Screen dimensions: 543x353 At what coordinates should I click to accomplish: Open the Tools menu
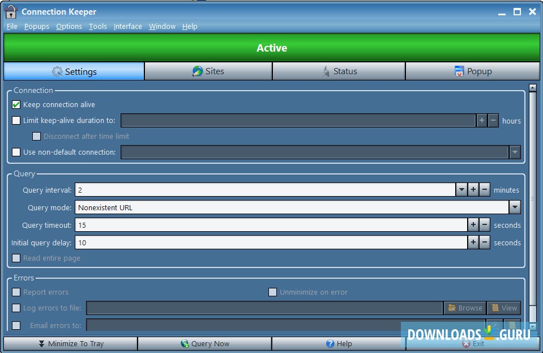point(97,26)
